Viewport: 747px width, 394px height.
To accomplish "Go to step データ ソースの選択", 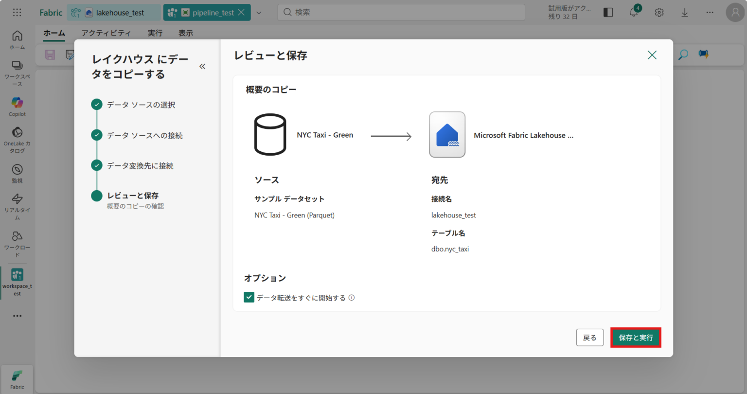I will click(141, 105).
